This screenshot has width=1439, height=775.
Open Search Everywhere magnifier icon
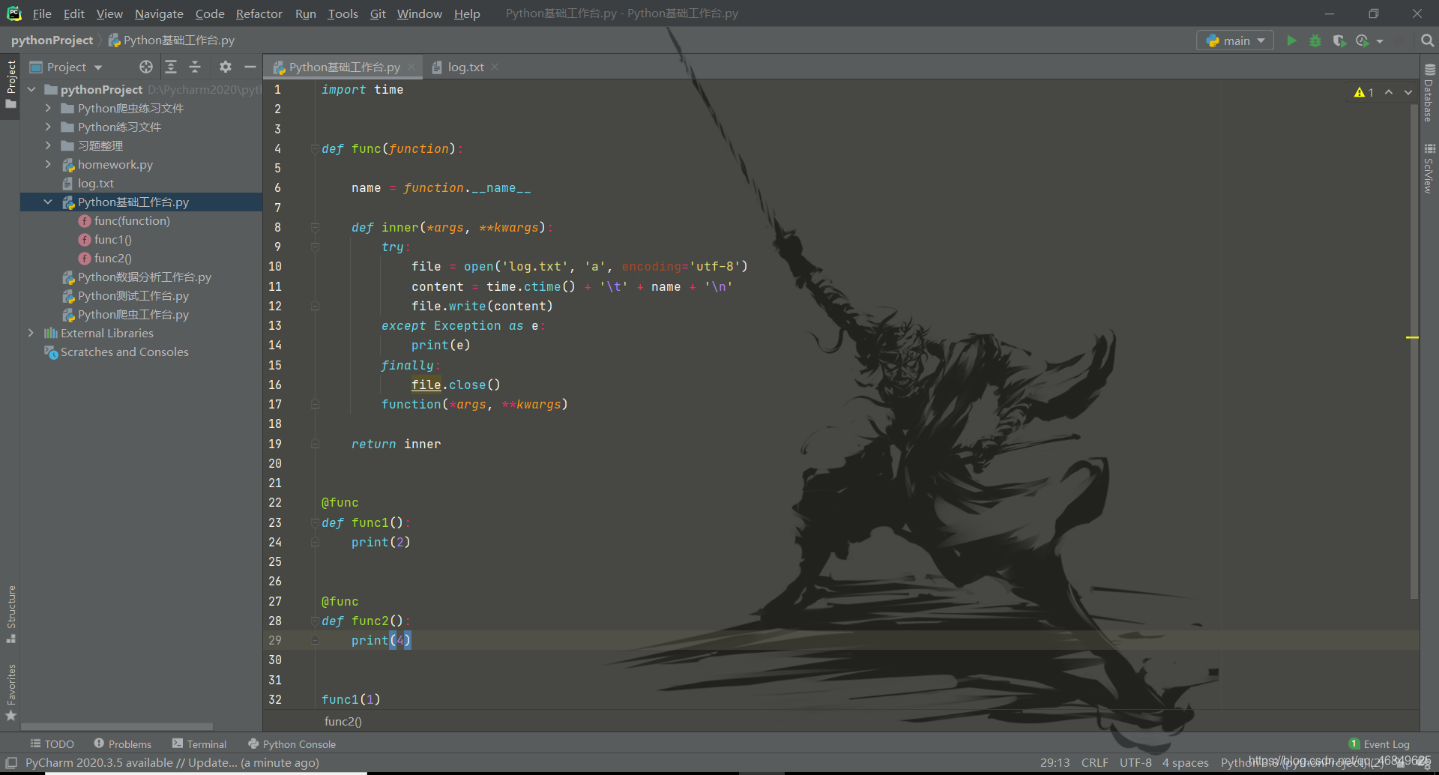1428,40
